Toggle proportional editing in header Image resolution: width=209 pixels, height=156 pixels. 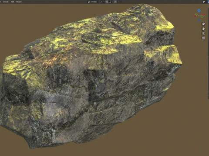point(115,2)
